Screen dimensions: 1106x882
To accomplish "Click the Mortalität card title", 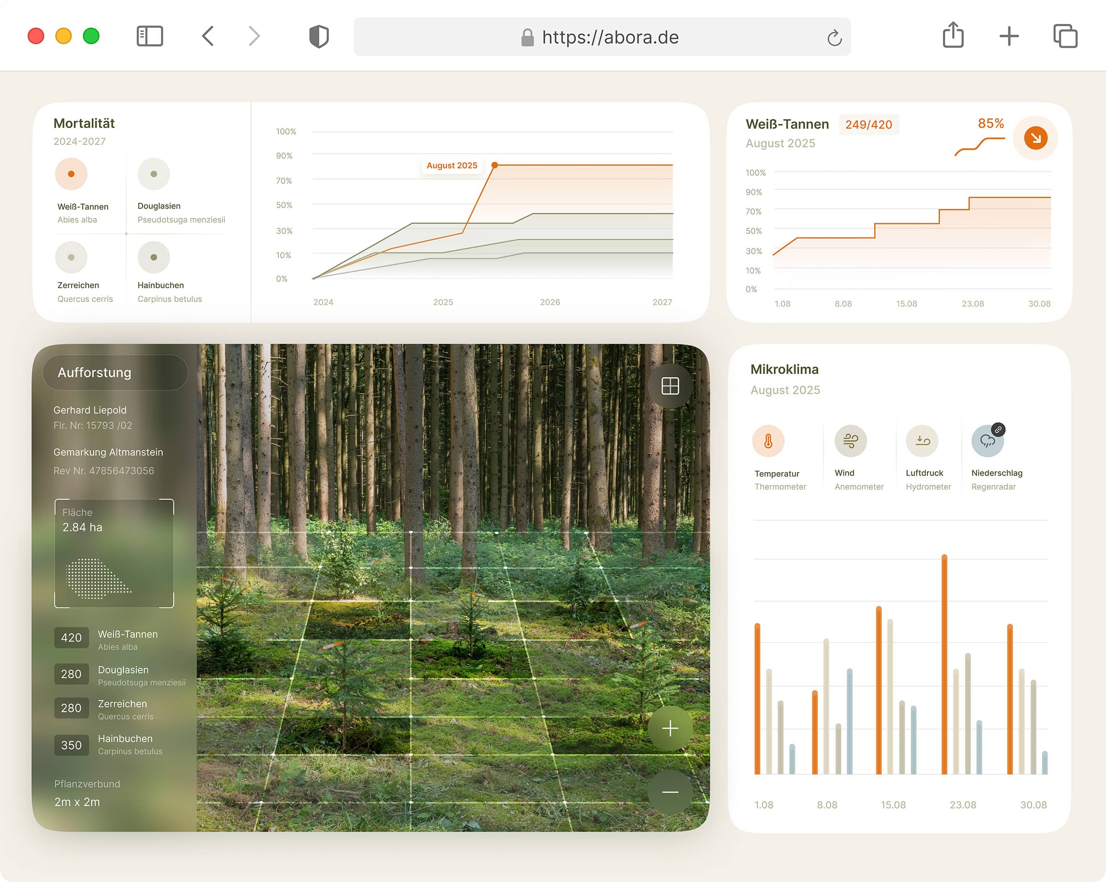I will [x=84, y=123].
